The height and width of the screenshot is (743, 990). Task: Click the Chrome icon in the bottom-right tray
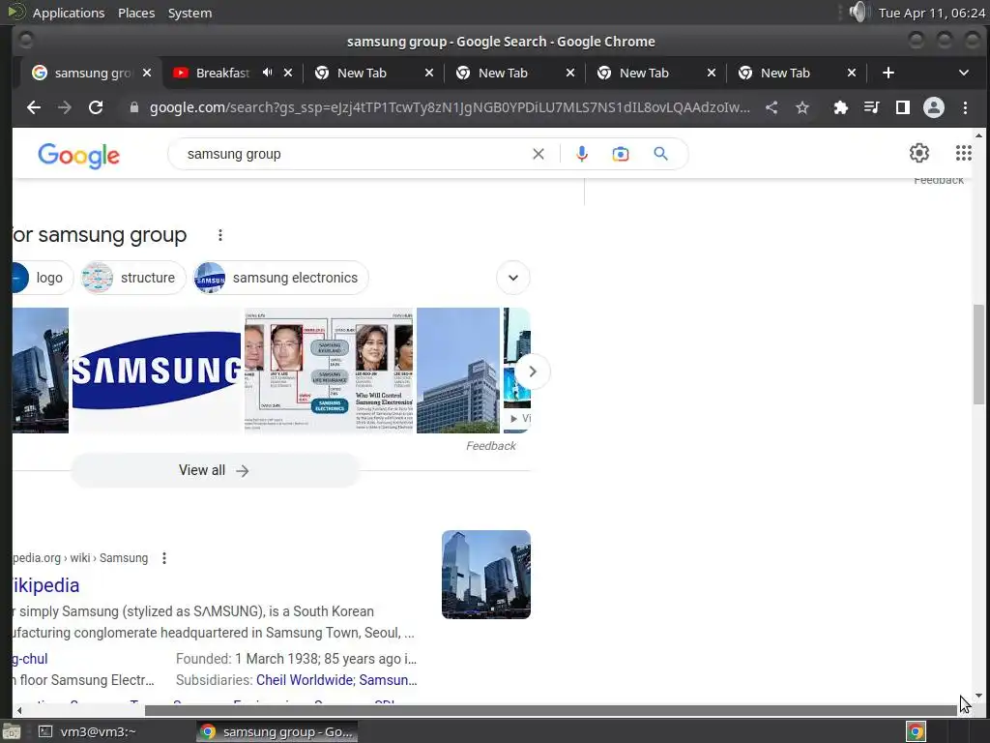(x=916, y=731)
